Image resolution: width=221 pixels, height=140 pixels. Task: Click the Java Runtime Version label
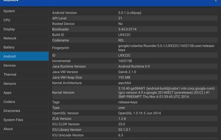point(69,66)
